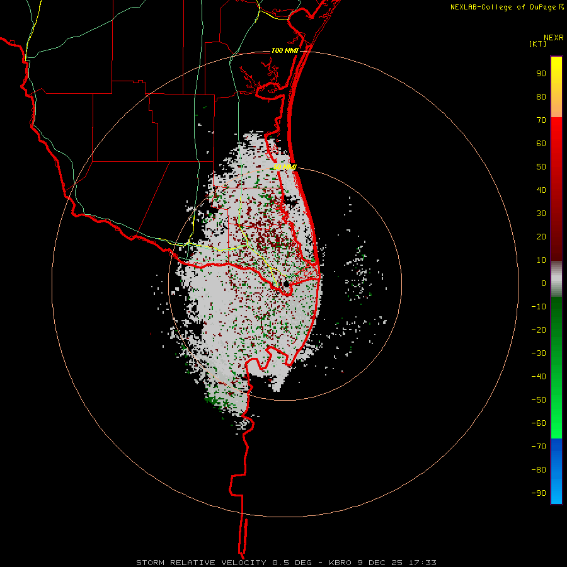Click the -70 knot value on the scale

point(539,447)
